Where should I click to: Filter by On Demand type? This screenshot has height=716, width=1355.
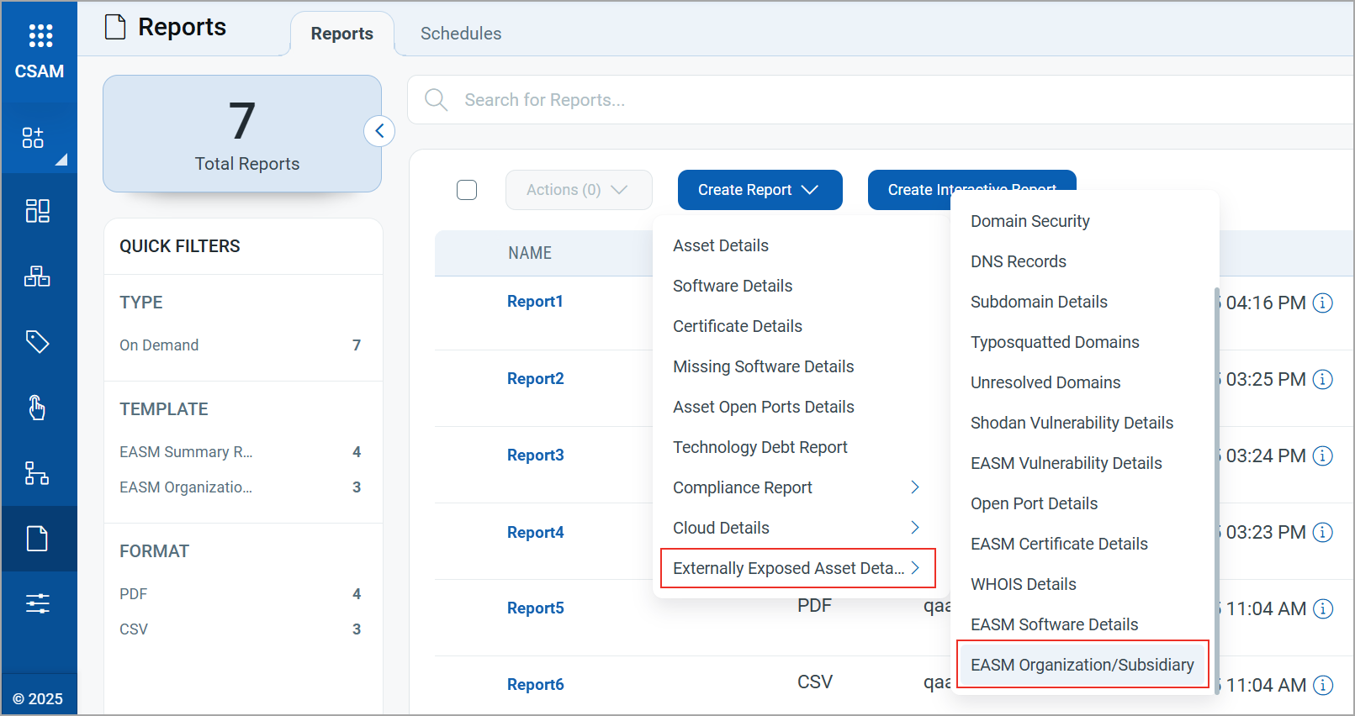click(159, 345)
